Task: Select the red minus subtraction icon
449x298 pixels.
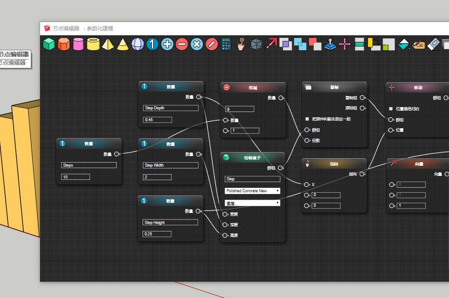Action: [182, 44]
